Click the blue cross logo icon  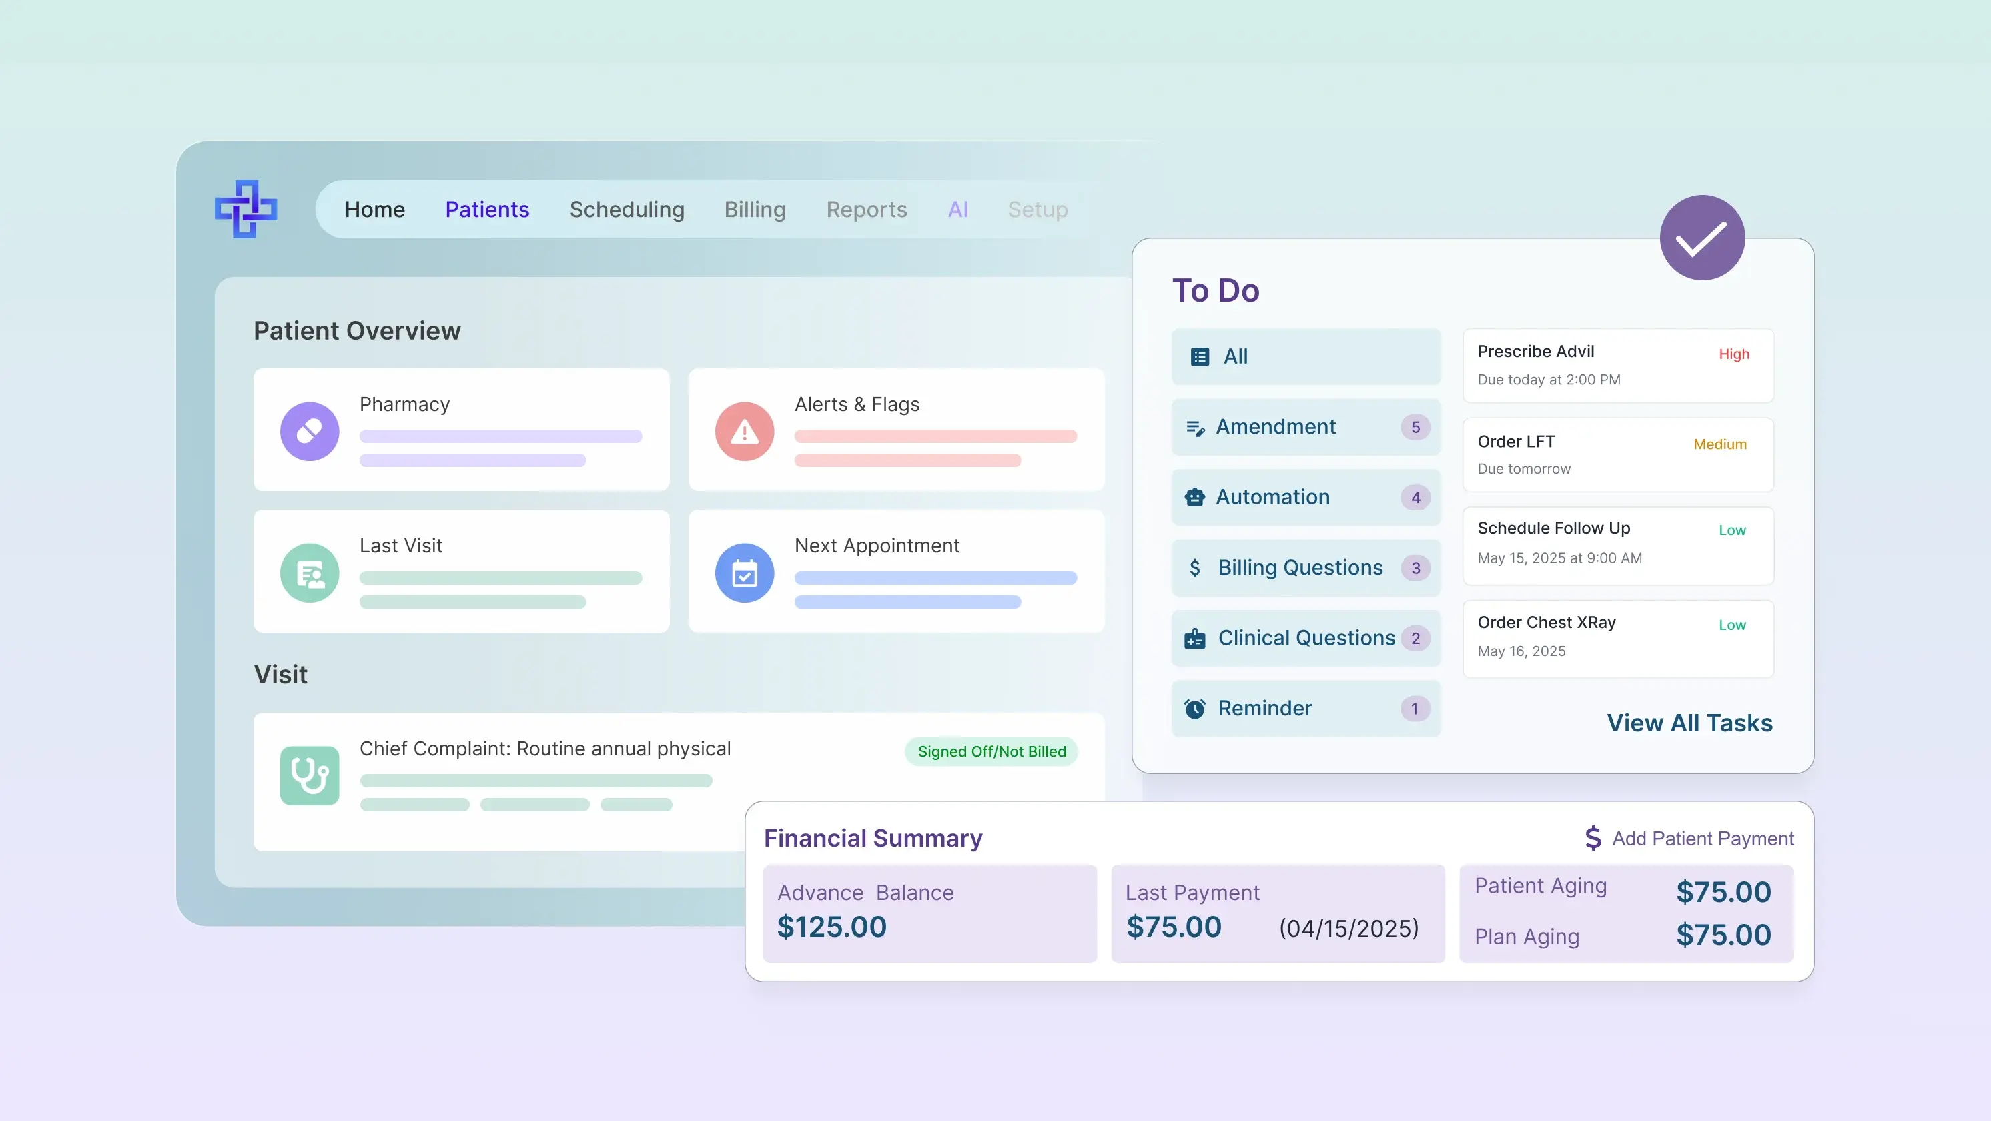point(246,209)
